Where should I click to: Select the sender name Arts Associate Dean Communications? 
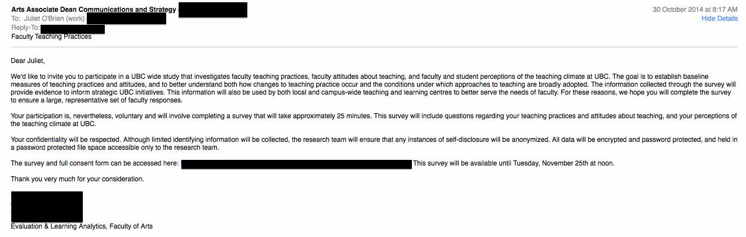tap(94, 10)
